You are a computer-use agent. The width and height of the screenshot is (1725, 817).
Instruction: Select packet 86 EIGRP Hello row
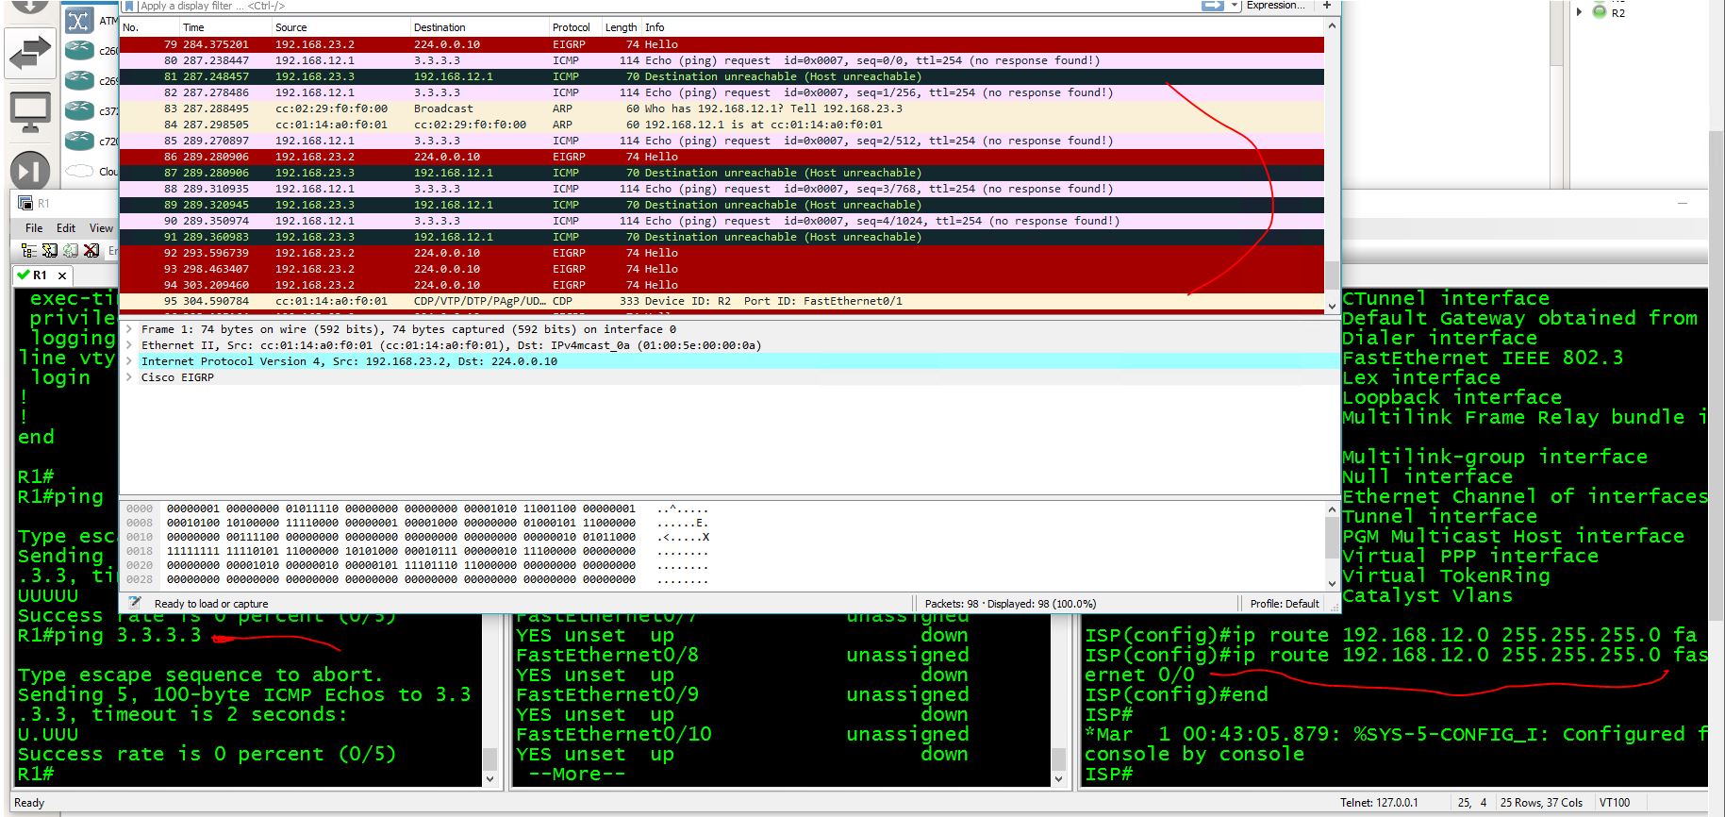[722, 157]
